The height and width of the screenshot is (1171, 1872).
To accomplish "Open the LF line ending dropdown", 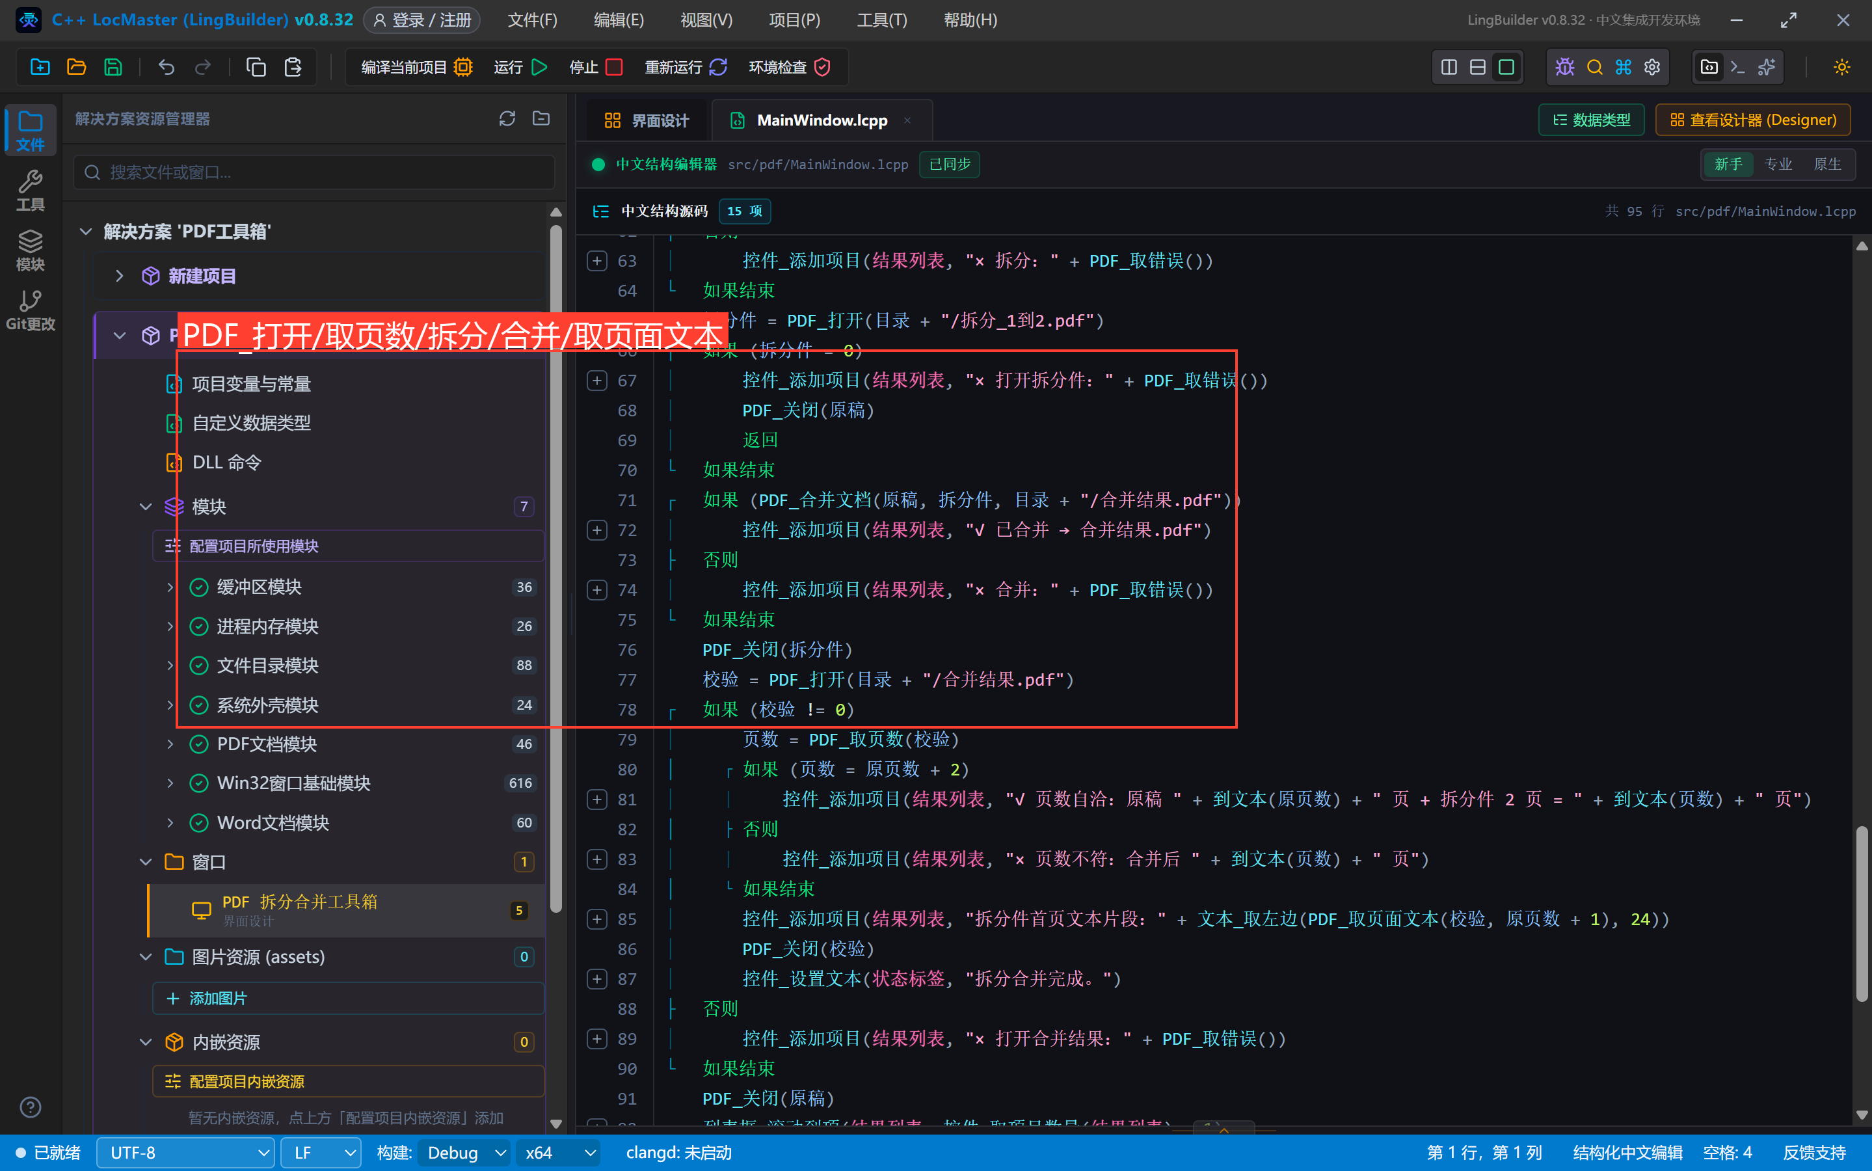I will (321, 1152).
